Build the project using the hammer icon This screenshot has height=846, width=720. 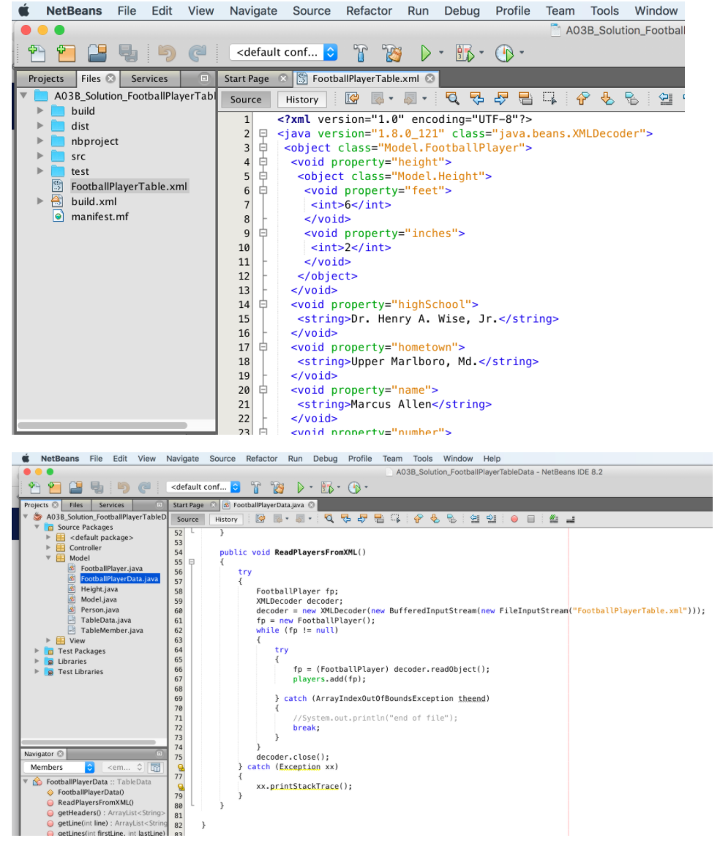click(361, 53)
